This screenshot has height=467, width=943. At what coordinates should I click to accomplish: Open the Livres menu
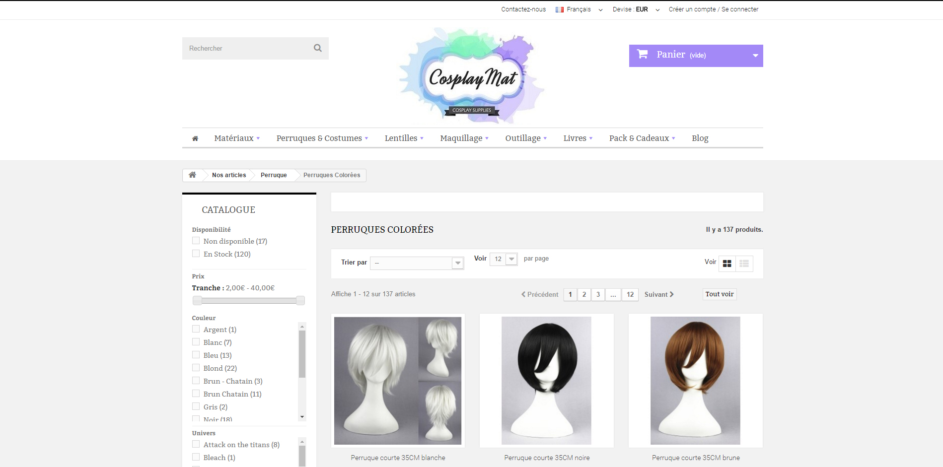pyautogui.click(x=578, y=138)
